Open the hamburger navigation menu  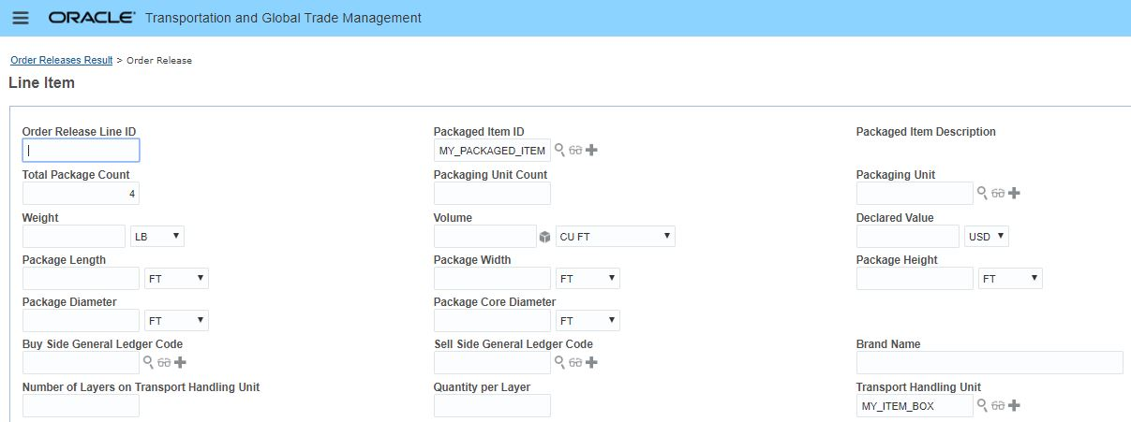20,19
